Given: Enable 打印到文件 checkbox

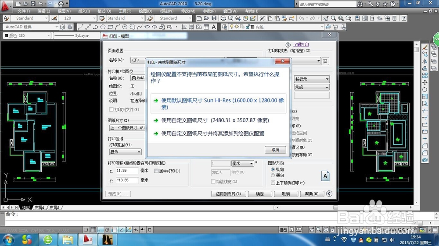Looking at the screenshot, I should (x=111, y=109).
